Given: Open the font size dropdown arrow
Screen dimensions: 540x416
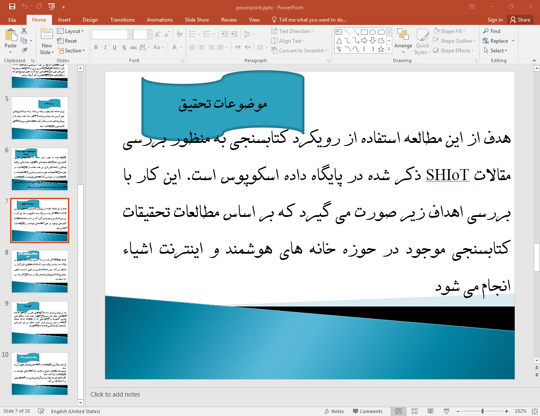Looking at the screenshot, I should pyautogui.click(x=149, y=35).
